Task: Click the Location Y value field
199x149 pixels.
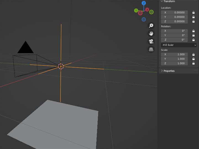Action: 174,17
